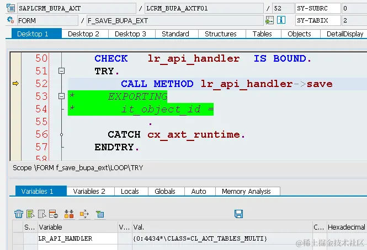The height and width of the screenshot is (250, 367).
Task: Click the SY-TABIX system field
Action: point(318,20)
